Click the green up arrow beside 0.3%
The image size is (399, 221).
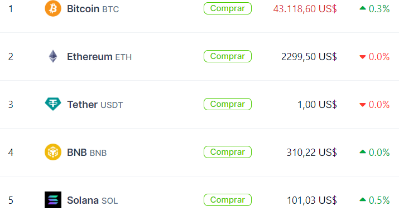(x=363, y=8)
